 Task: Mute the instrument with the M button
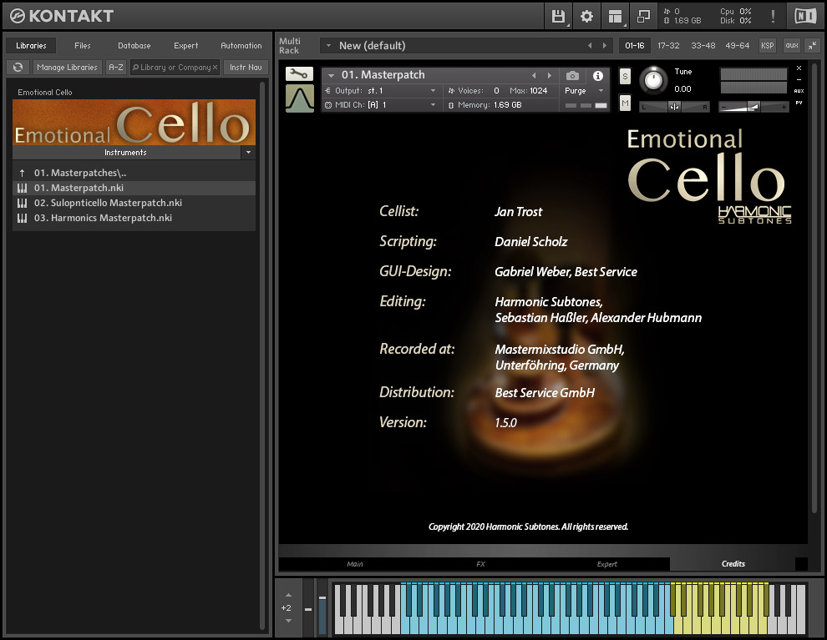point(625,103)
